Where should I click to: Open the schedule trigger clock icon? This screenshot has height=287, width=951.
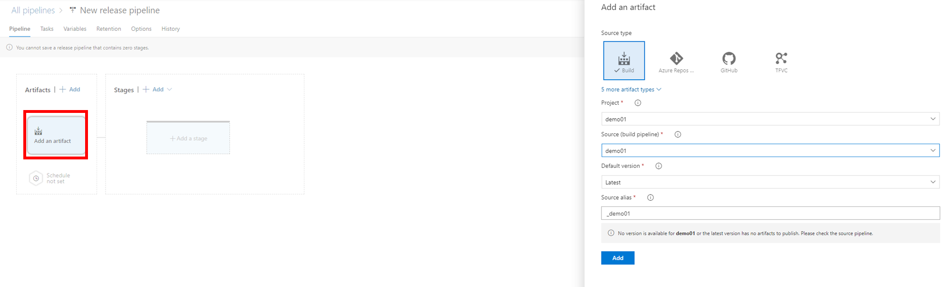coord(36,178)
